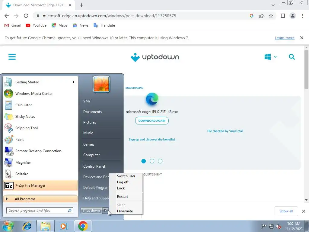Expand All Programs list
Image resolution: width=309 pixels, height=232 pixels.
pyautogui.click(x=40, y=199)
